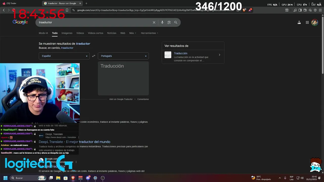Open Brave VPN shield icon

pyautogui.click(x=315, y=10)
